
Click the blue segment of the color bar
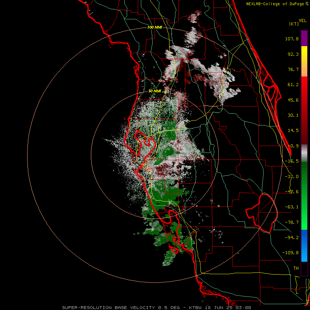pyautogui.click(x=304, y=246)
